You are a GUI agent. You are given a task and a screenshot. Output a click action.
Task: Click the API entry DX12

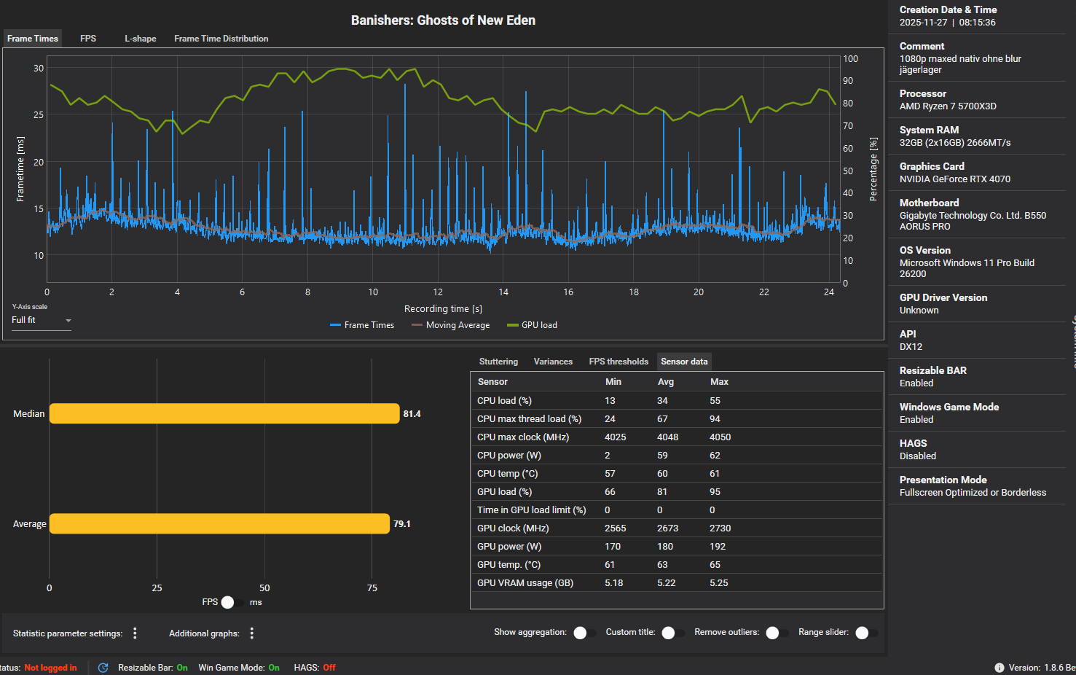coord(911,347)
